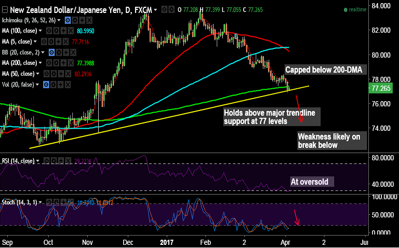Image resolution: width=399 pixels, height=248 pixels.
Task: Open BB (20, close, 2) dropdown arrow
Action: 43,52
